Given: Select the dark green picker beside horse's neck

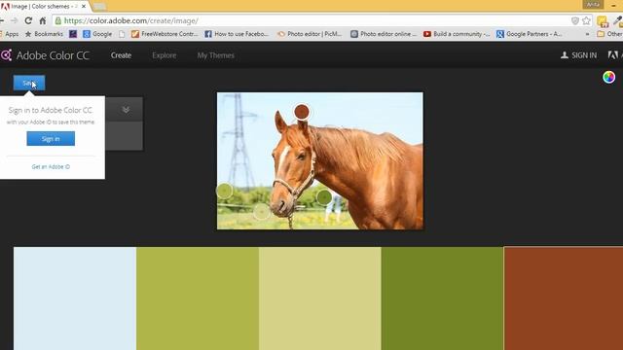Looking at the screenshot, I should 324,196.
